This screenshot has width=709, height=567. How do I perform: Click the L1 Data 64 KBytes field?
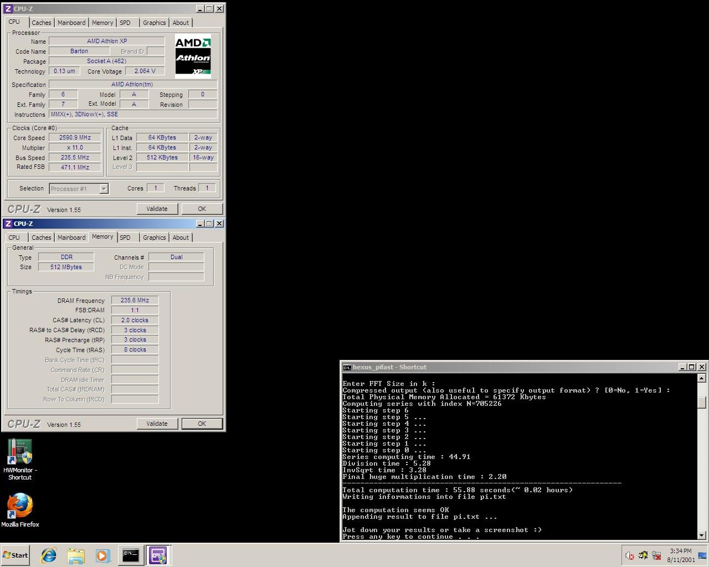pos(162,138)
